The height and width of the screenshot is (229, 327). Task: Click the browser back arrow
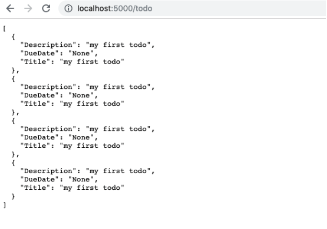click(x=10, y=9)
